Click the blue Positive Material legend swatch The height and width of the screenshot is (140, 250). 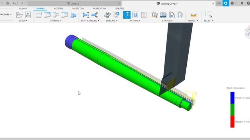coord(232,98)
